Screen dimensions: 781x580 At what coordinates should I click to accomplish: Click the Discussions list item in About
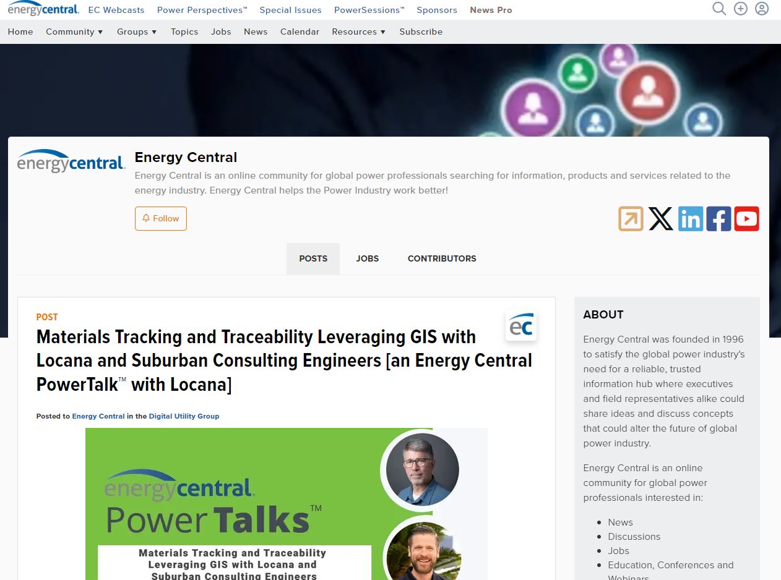point(634,537)
